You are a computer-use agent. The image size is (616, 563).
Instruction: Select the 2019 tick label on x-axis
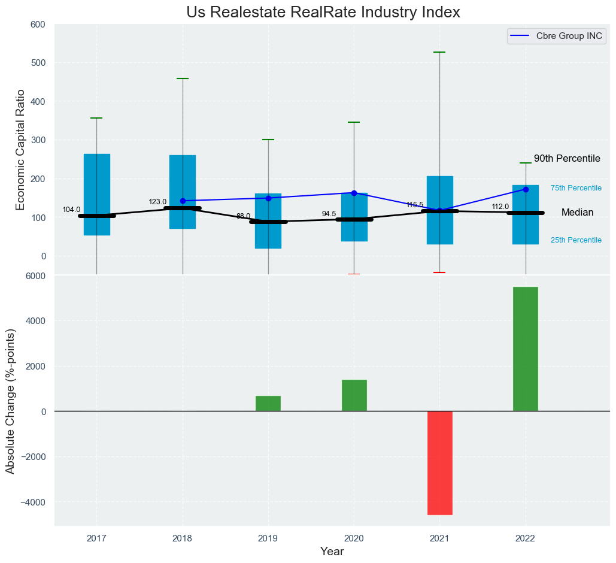268,538
